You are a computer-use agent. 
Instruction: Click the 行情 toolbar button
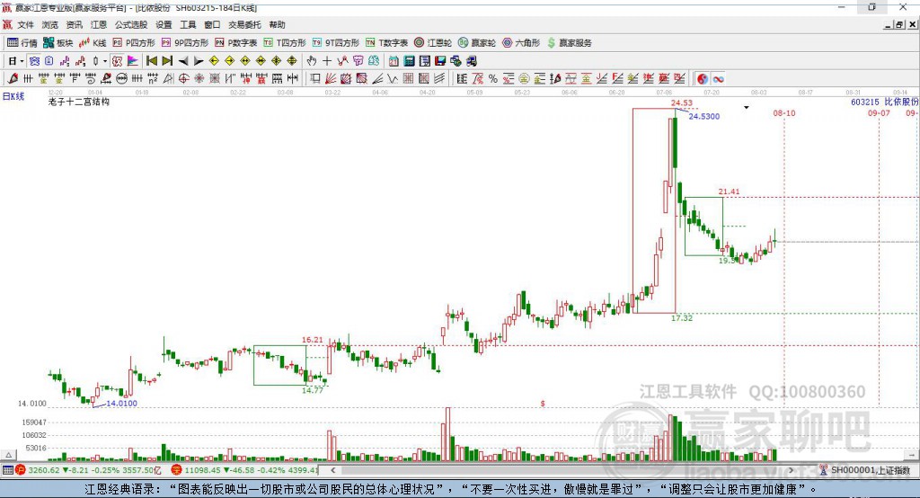pyautogui.click(x=22, y=43)
